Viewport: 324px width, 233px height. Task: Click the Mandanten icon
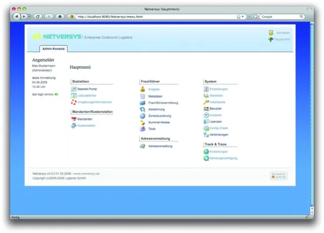pos(74,119)
